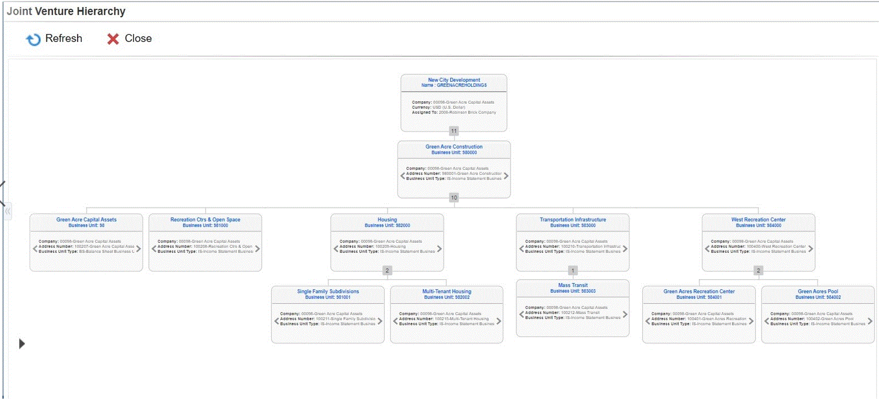Collapse West Recreation Center children count 2

point(758,270)
